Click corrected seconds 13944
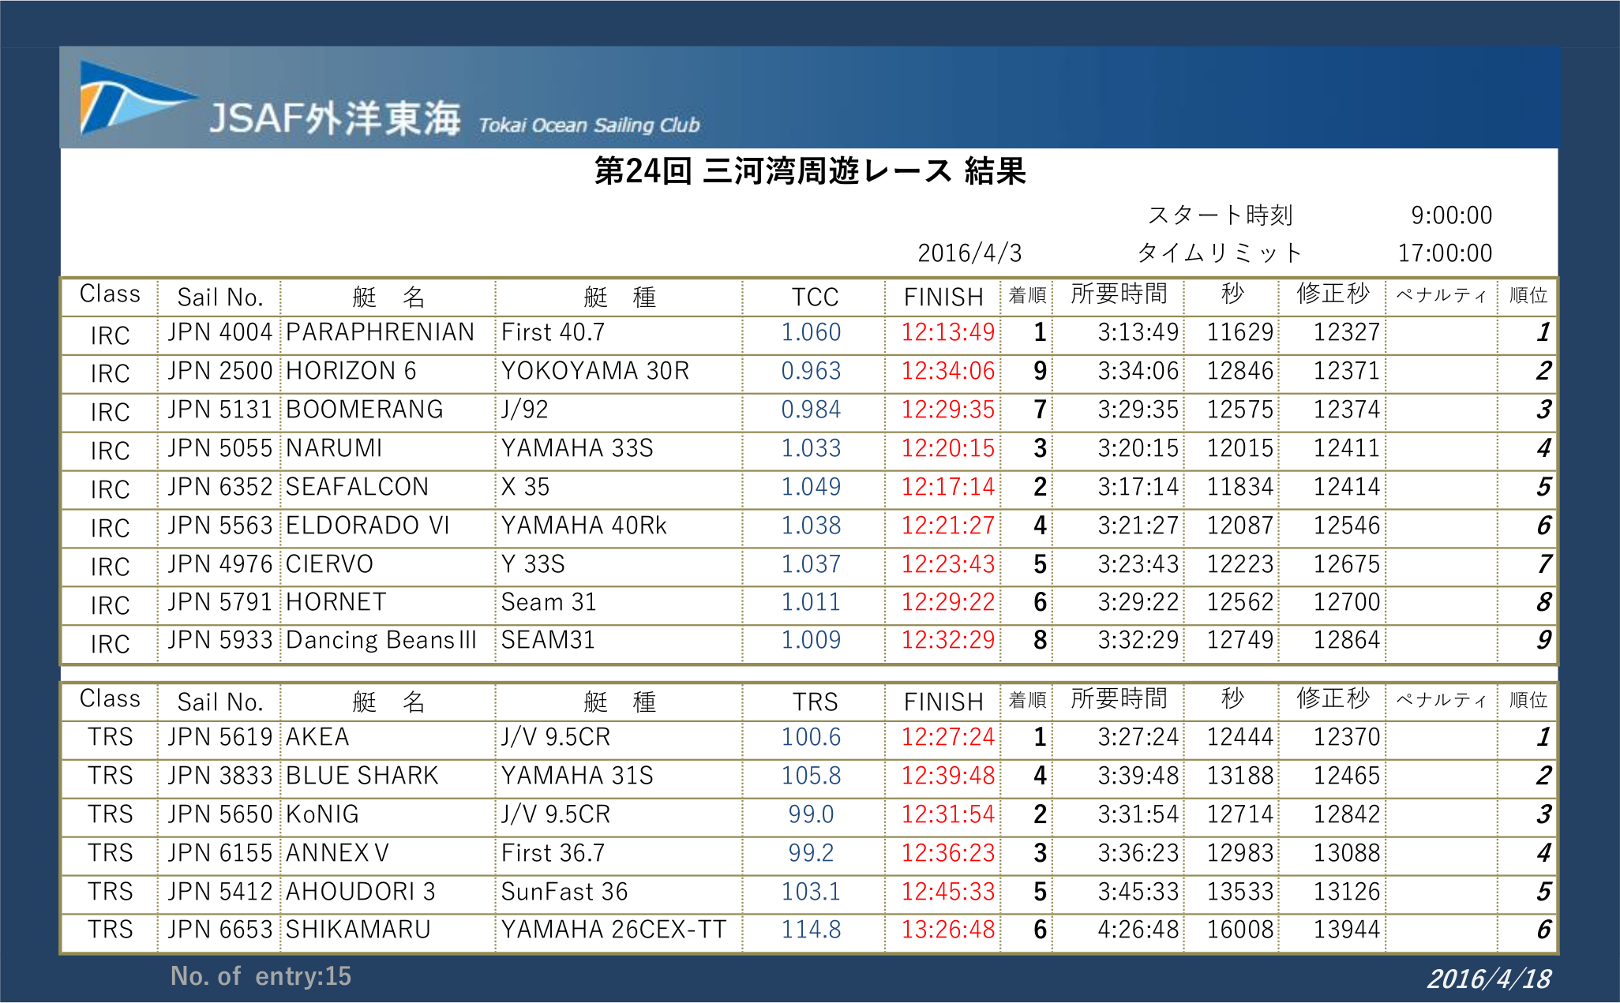The image size is (1620, 1003). click(x=1347, y=930)
